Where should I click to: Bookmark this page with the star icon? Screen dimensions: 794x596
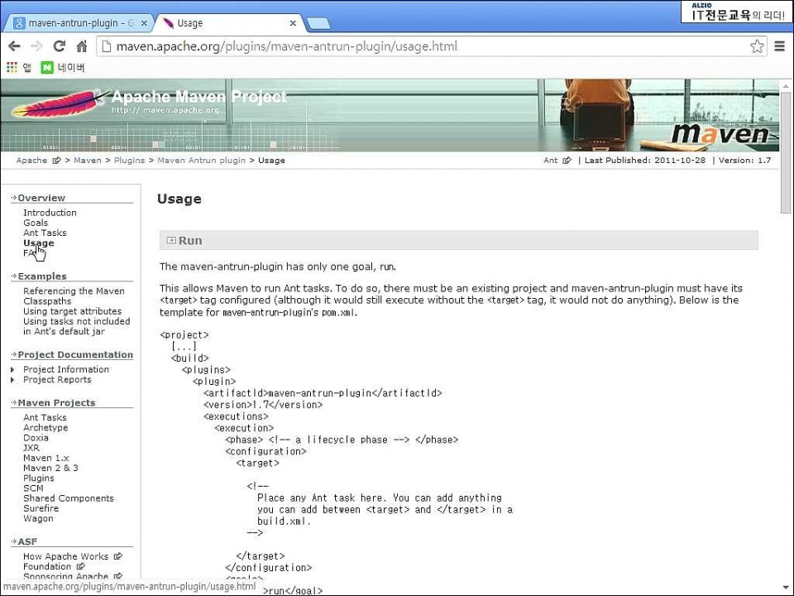(x=757, y=46)
